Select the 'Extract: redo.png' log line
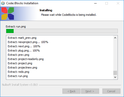 [18, 72]
